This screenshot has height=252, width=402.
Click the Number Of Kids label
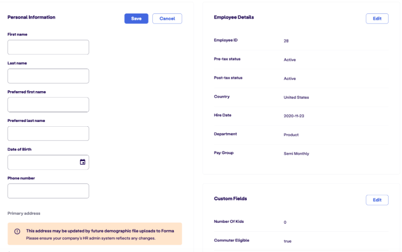229,222
